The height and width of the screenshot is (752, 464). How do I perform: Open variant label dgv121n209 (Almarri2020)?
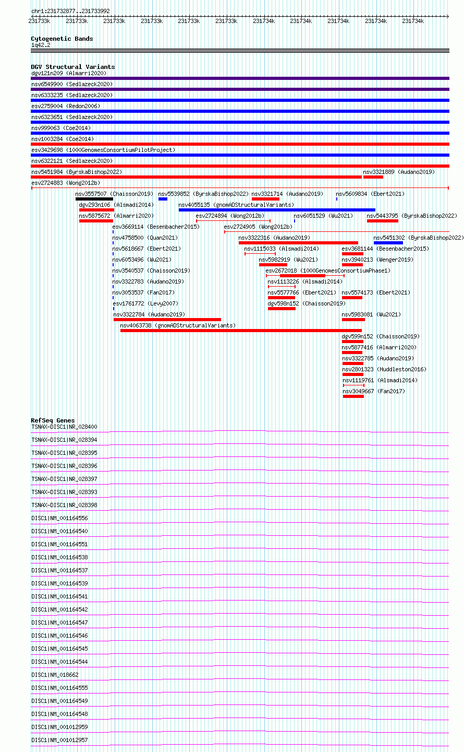tap(69, 73)
